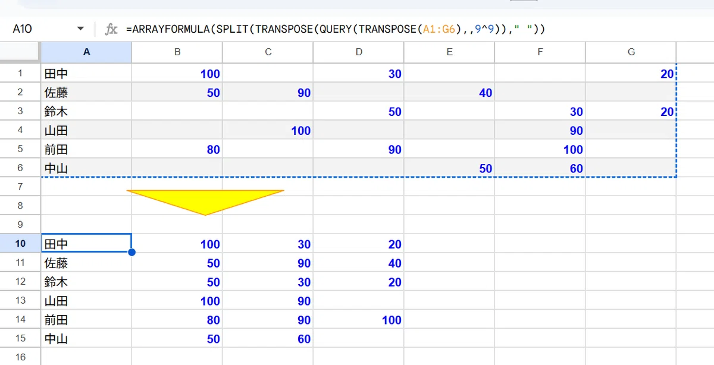Select row 2 header
The width and height of the screenshot is (714, 365).
[x=20, y=92]
